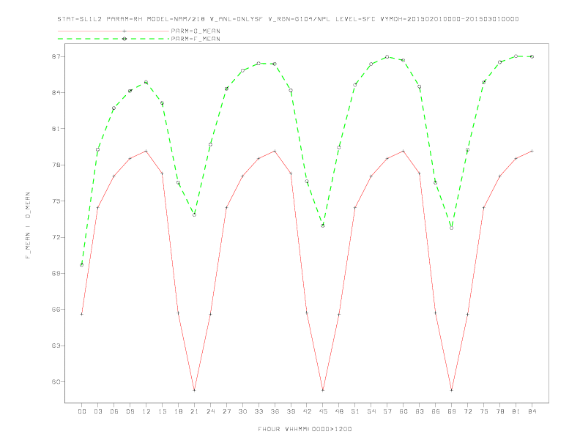Click the PARM=F_MEAN legend label
The image size is (580, 448).
(196, 39)
